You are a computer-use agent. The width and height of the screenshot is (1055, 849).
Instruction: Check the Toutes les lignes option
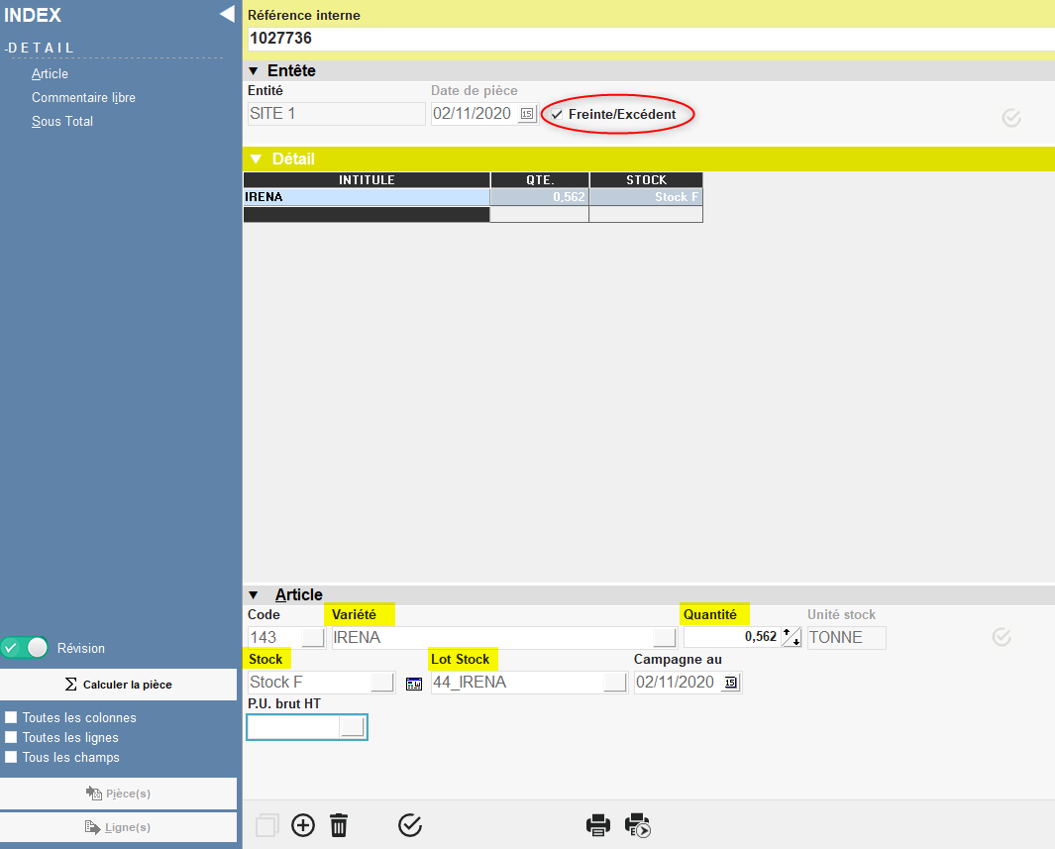point(11,737)
